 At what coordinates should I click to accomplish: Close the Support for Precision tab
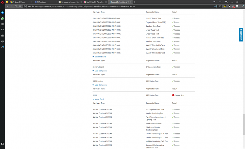[131, 2]
